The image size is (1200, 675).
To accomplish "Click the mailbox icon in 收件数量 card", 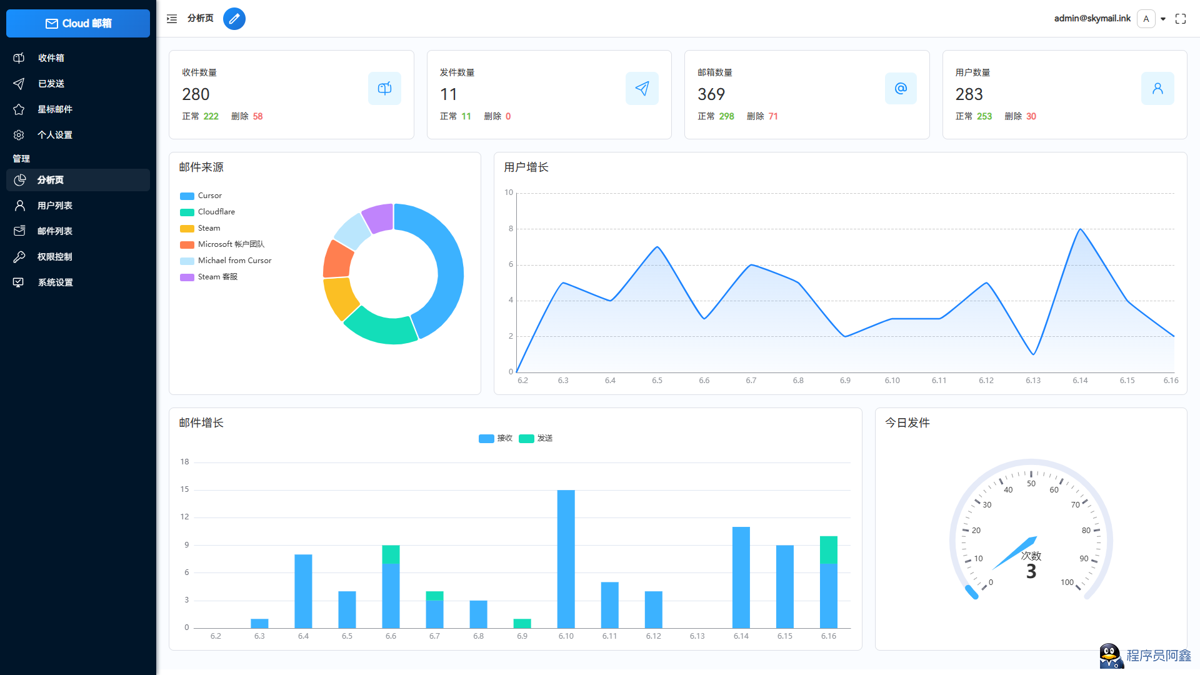I will (384, 89).
